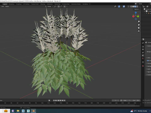Click the End frame 250 field
The width and height of the screenshot is (151, 113).
click(136, 100)
